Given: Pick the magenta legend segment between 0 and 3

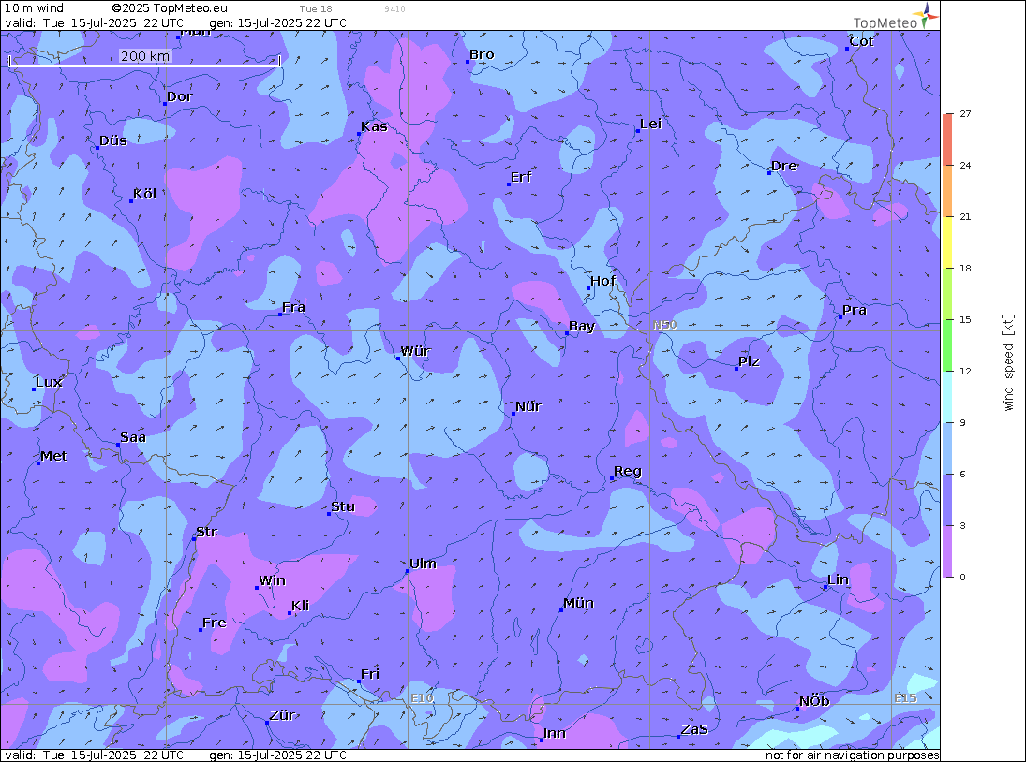Looking at the screenshot, I should 948,551.
